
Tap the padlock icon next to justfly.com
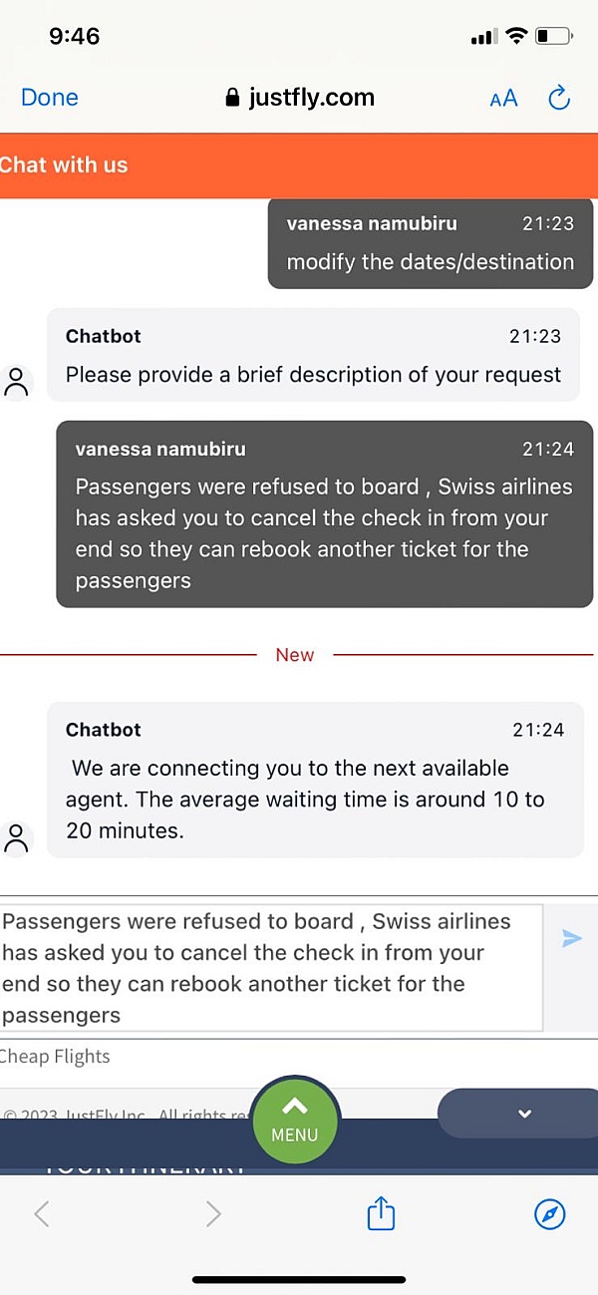tap(230, 98)
